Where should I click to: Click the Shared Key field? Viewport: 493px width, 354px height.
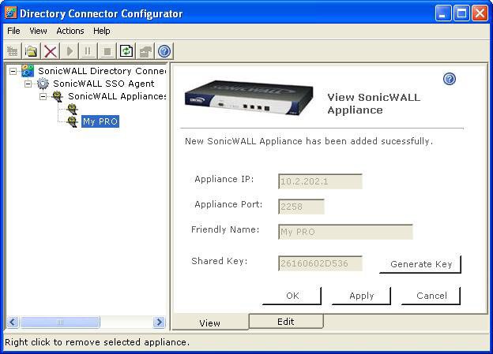pos(320,263)
